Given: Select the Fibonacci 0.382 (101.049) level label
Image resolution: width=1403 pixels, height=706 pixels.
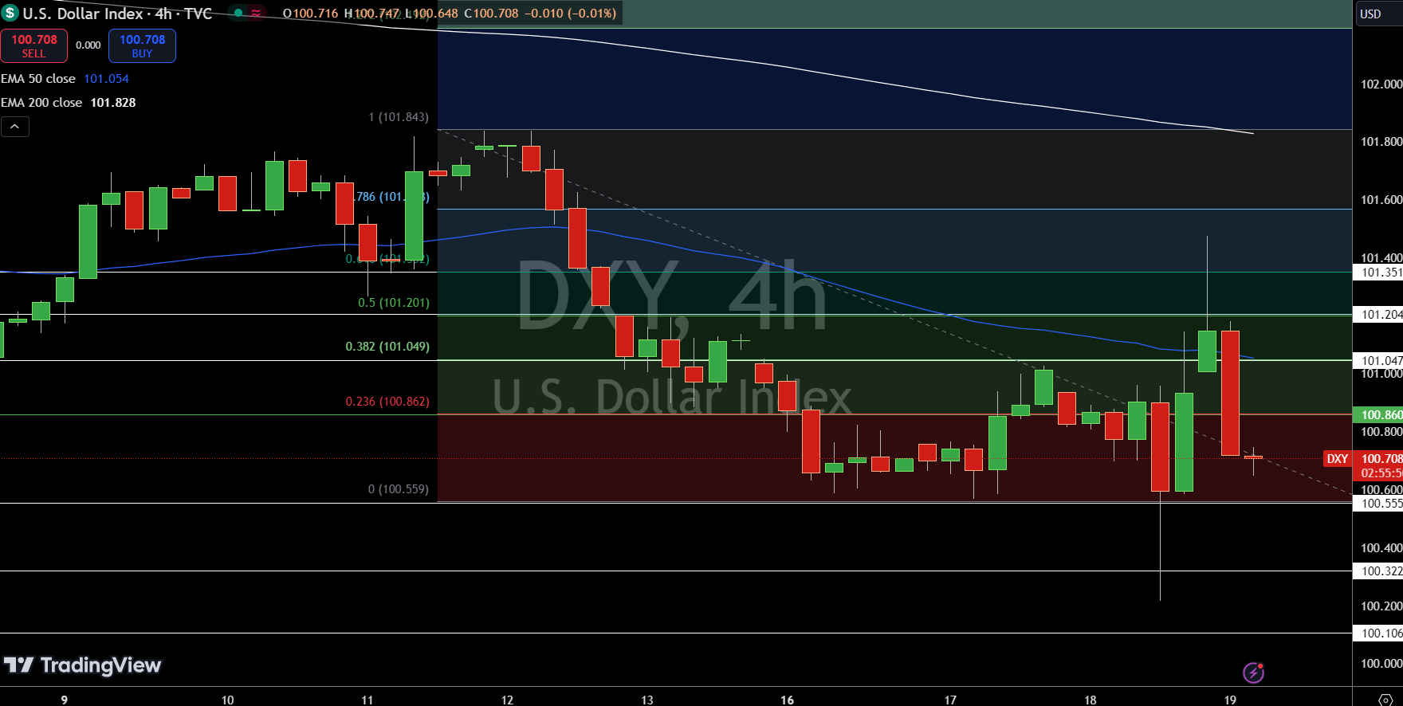Looking at the screenshot, I should pos(387,347).
